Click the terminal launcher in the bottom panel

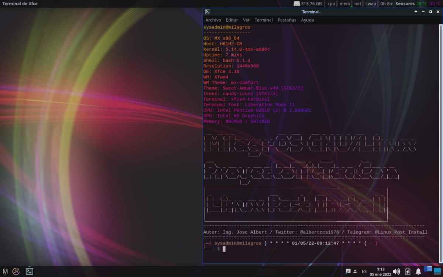pyautogui.click(x=30, y=271)
